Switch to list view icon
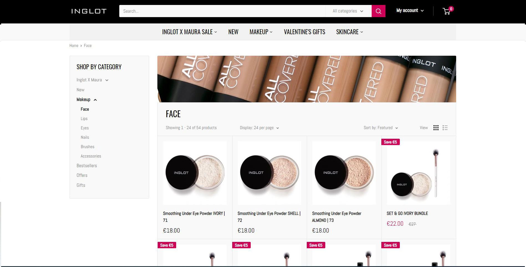 pos(445,128)
